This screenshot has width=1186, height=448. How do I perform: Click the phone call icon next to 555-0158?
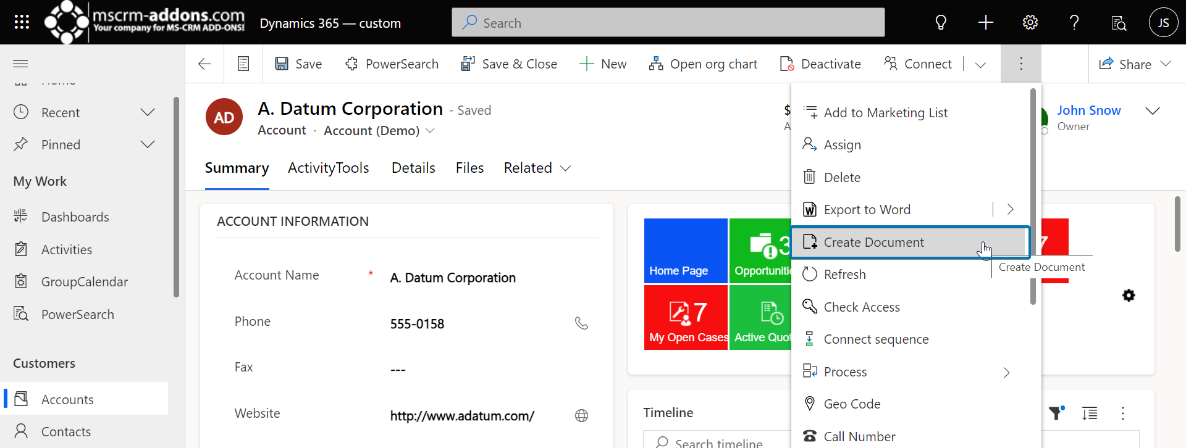click(581, 323)
